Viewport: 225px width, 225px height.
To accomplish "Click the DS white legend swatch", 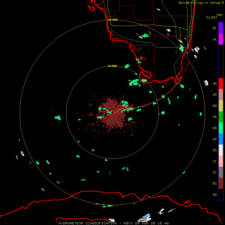I will [x=221, y=150].
